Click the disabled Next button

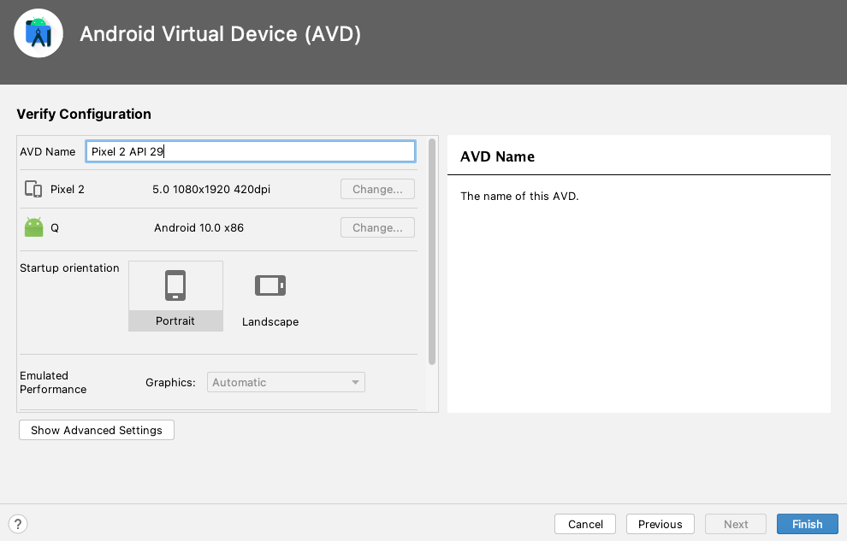click(736, 524)
